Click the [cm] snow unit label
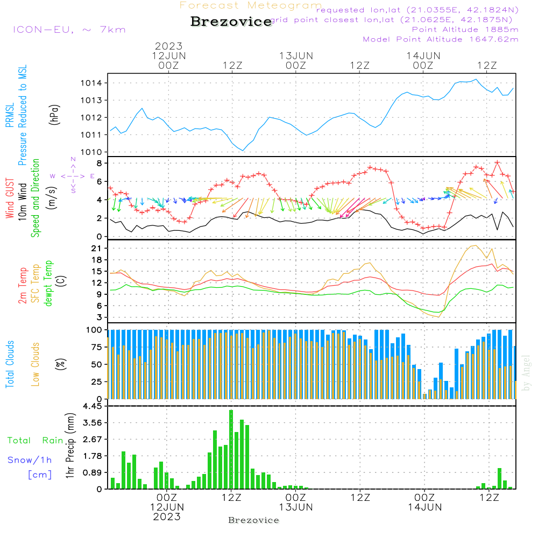The image size is (538, 538). [x=40, y=475]
